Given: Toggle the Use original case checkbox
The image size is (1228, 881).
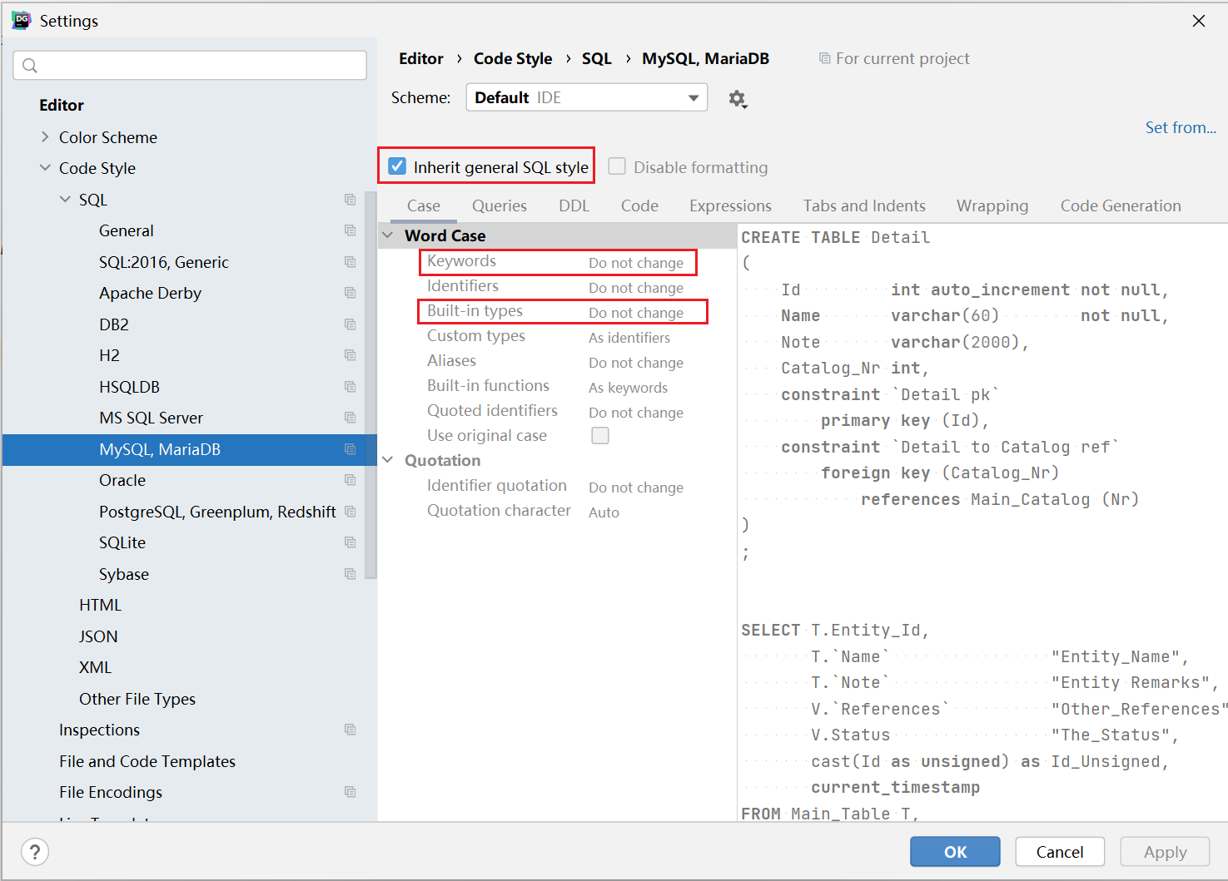Looking at the screenshot, I should pyautogui.click(x=599, y=436).
